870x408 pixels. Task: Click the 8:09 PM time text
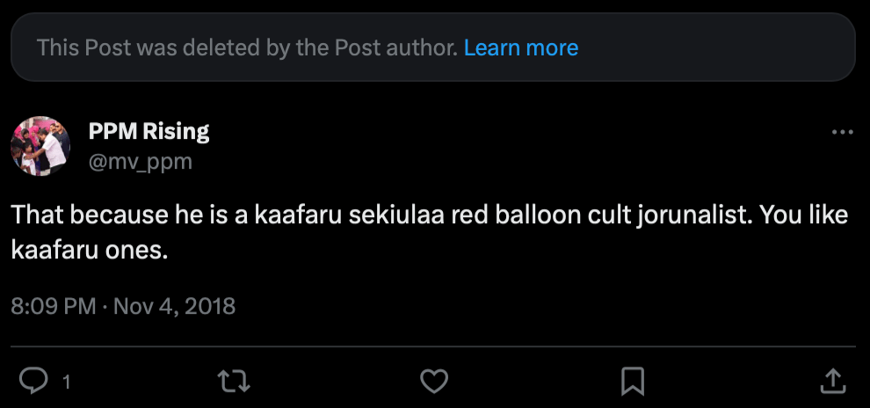[53, 306]
